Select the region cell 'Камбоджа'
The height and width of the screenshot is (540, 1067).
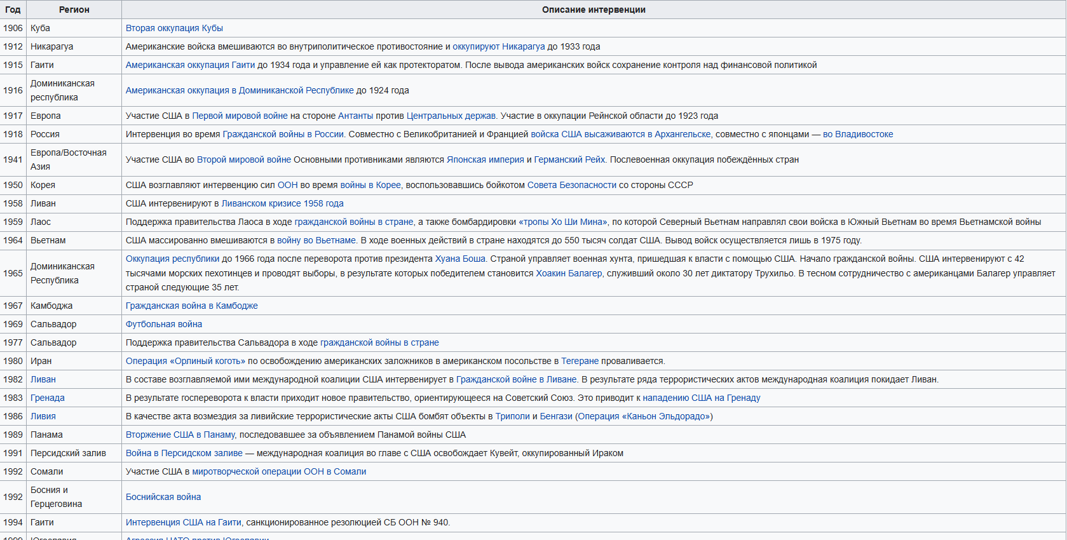[74, 306]
